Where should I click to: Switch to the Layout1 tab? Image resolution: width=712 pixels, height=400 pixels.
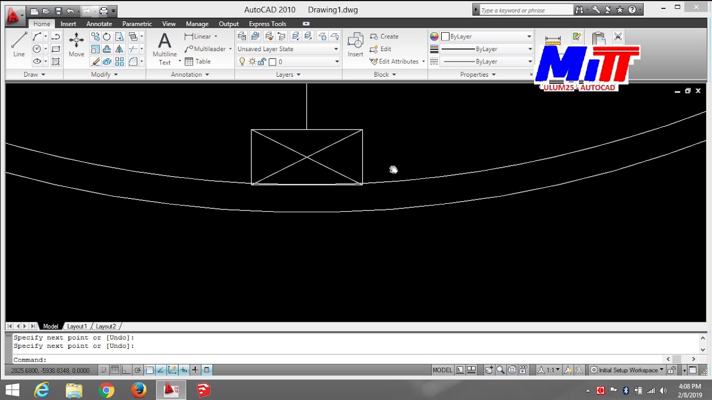click(77, 327)
